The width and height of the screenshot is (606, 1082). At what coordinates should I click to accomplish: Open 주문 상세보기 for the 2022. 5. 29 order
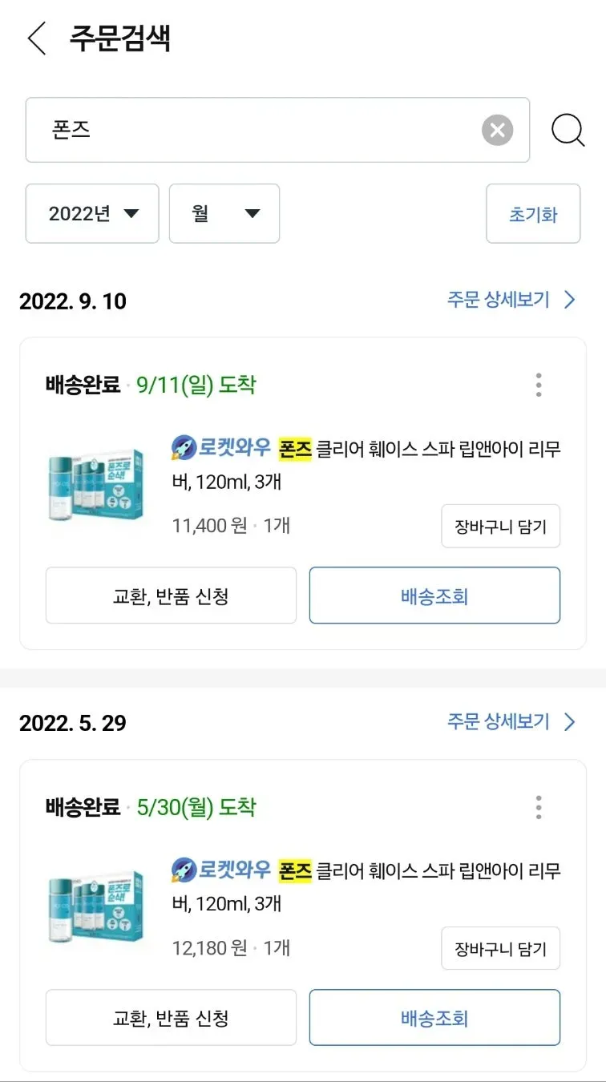point(499,722)
